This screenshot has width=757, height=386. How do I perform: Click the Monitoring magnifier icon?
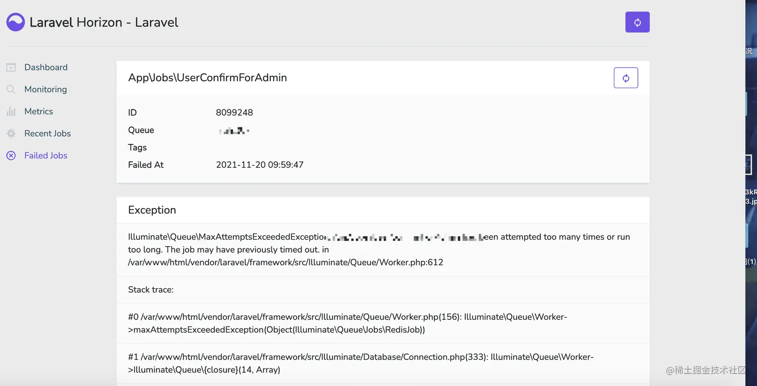point(11,89)
